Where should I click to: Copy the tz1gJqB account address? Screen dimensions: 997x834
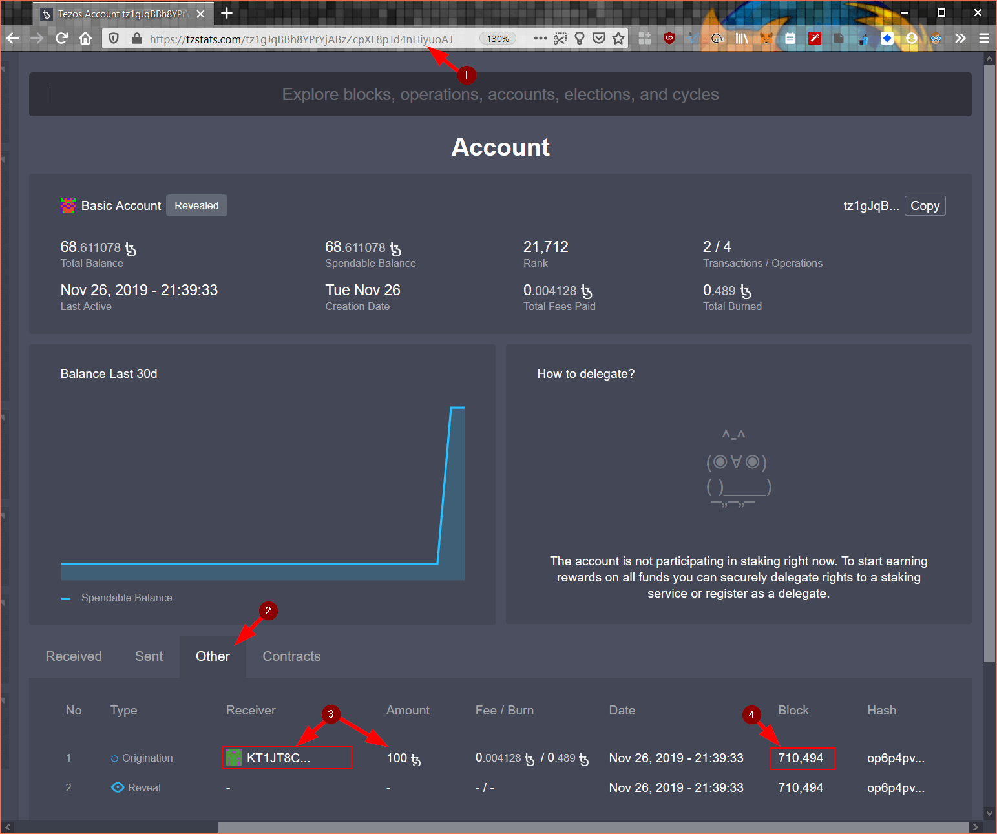[925, 205]
